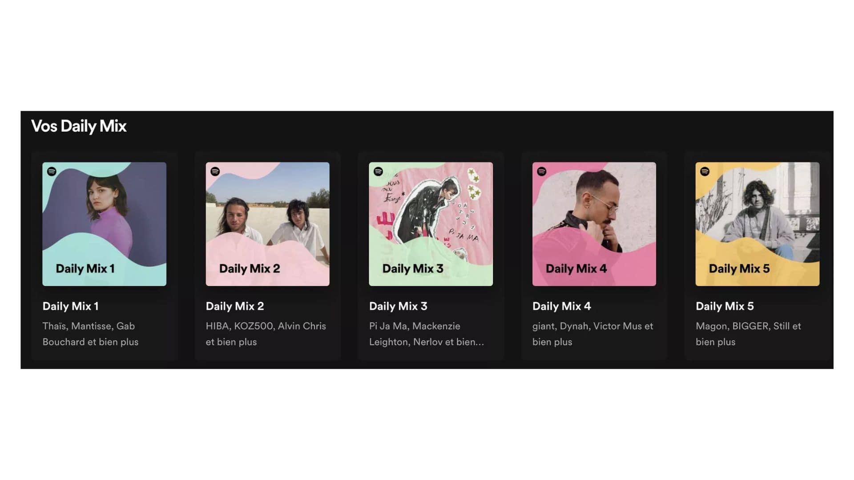Click the Spotify logo on Daily Mix 2 cover

(215, 172)
